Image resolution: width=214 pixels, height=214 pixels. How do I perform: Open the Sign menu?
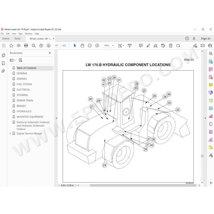click(x=20, y=34)
